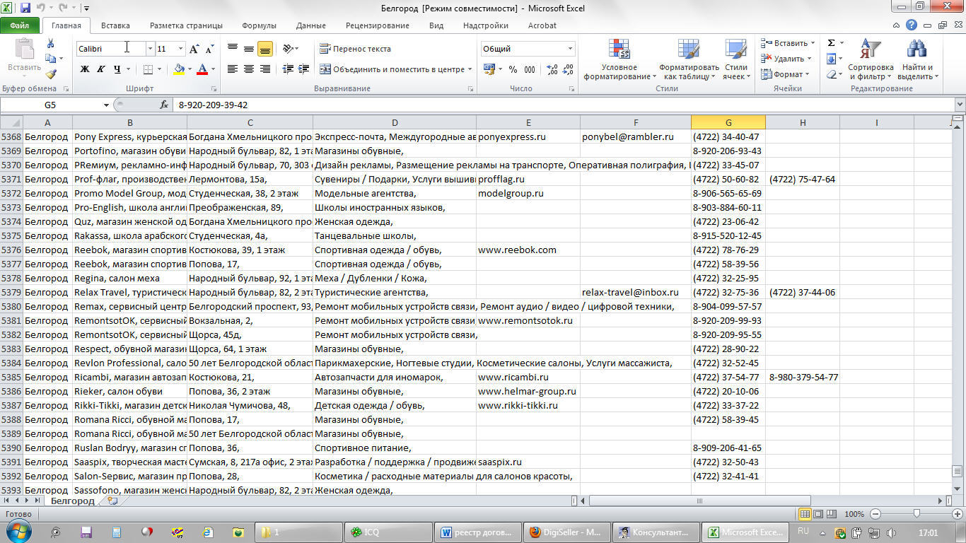Switch to Page Layout view
This screenshot has height=543, width=966.
[x=818, y=514]
